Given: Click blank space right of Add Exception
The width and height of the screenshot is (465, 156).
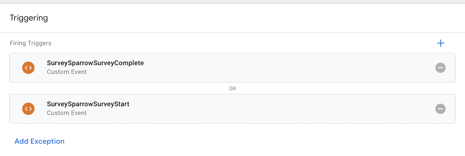Looking at the screenshot, I should (233, 141).
